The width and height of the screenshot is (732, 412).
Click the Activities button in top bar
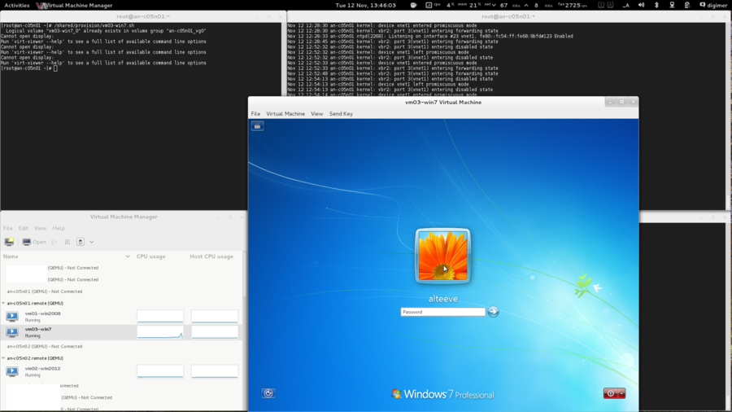(x=17, y=5)
